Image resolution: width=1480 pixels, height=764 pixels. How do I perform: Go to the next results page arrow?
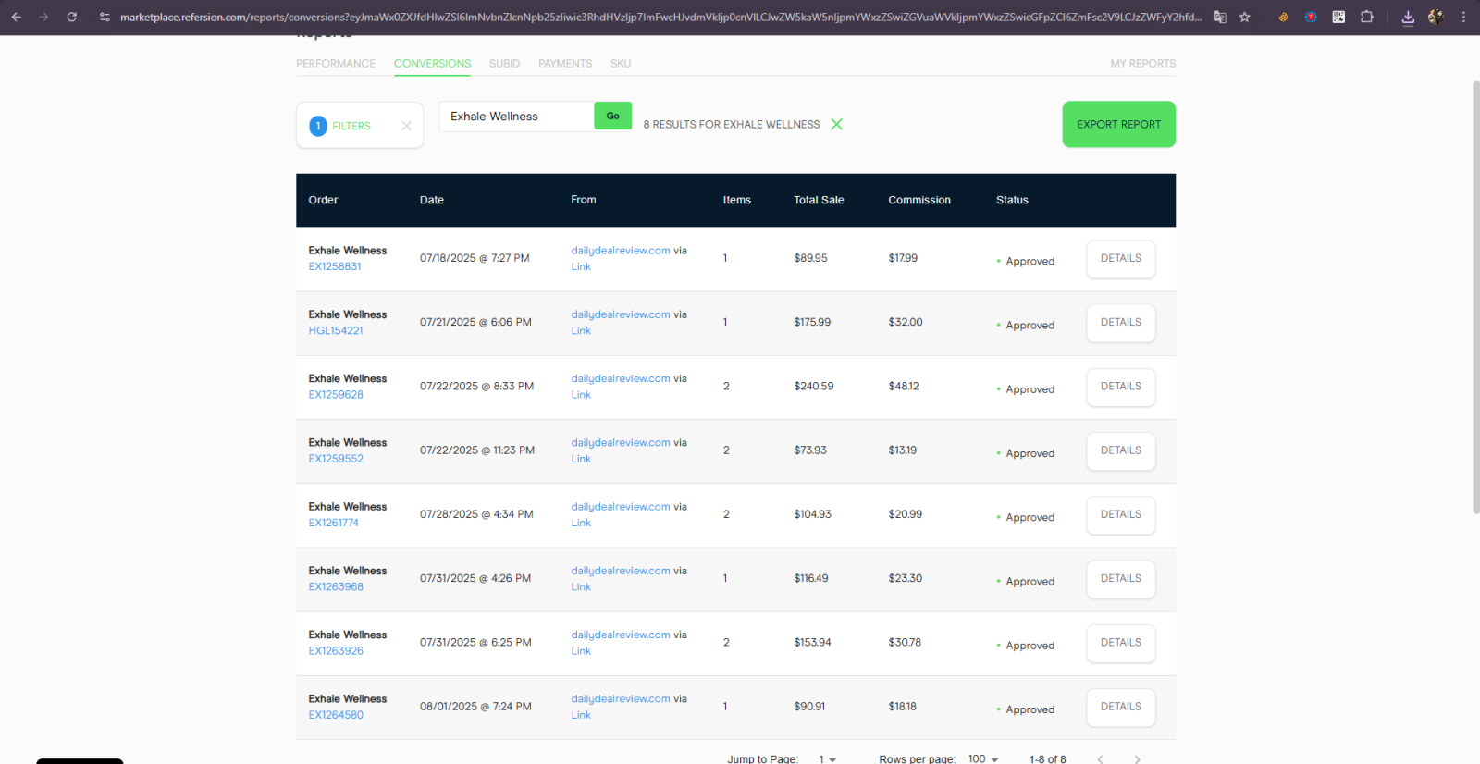tap(1137, 759)
